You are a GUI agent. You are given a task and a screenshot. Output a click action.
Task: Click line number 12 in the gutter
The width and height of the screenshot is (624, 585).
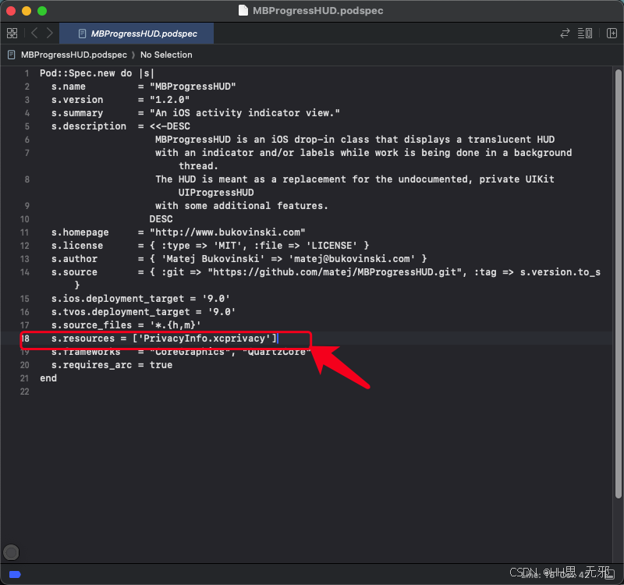click(x=25, y=246)
